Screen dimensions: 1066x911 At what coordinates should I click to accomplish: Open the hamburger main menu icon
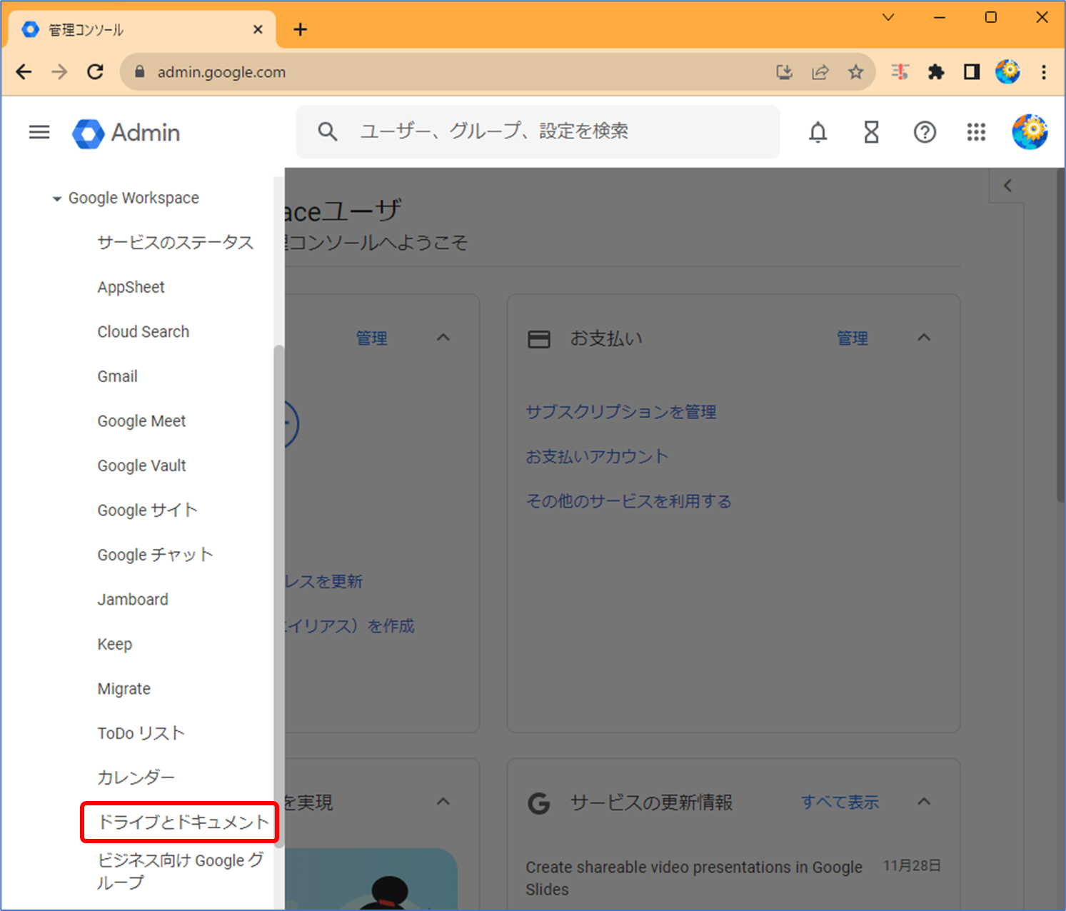point(39,132)
